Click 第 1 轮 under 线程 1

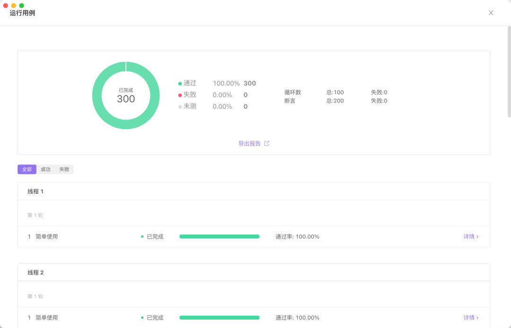(x=35, y=215)
